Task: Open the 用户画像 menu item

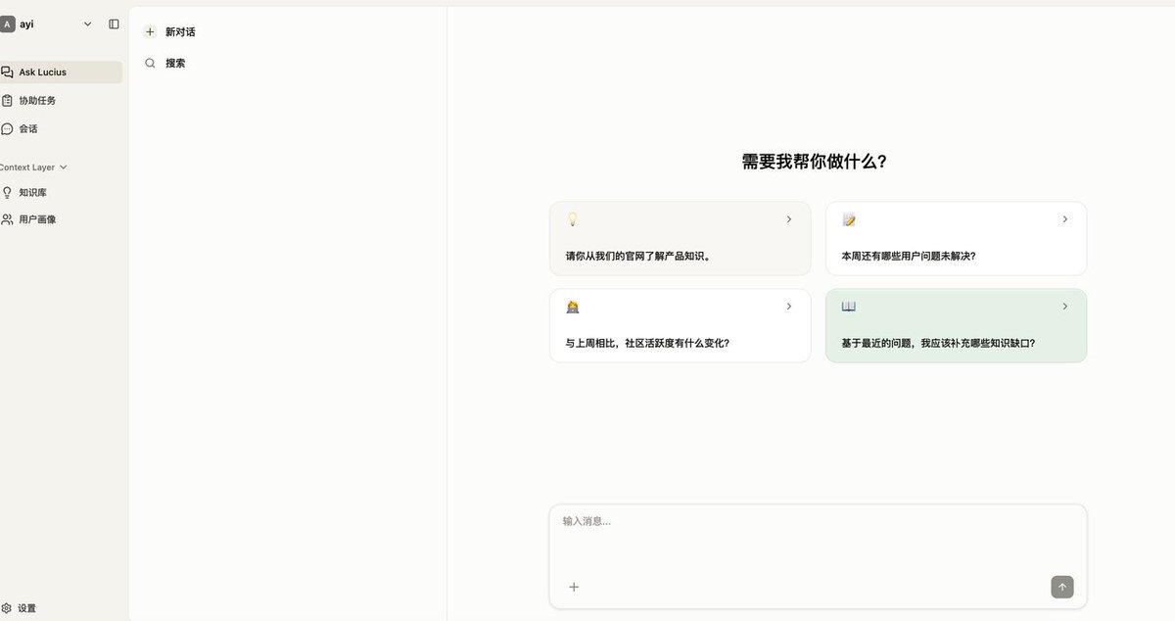Action: [61, 219]
